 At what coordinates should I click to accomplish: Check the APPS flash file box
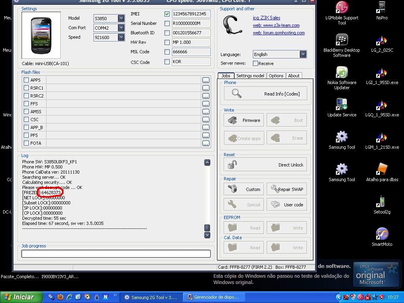point(26,80)
